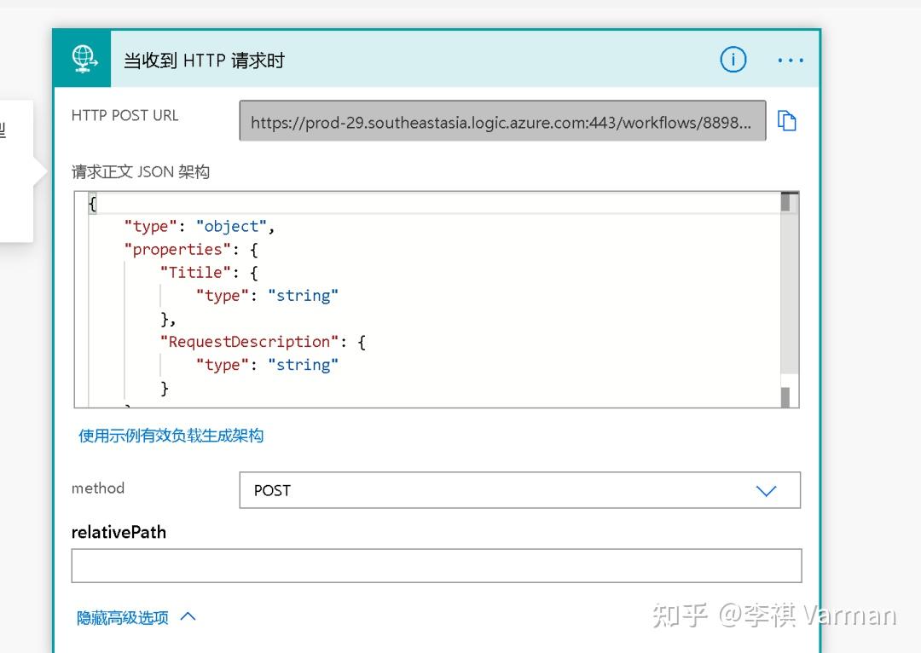Image resolution: width=921 pixels, height=653 pixels.
Task: Copy the HTTP POST URL
Action: tap(786, 120)
